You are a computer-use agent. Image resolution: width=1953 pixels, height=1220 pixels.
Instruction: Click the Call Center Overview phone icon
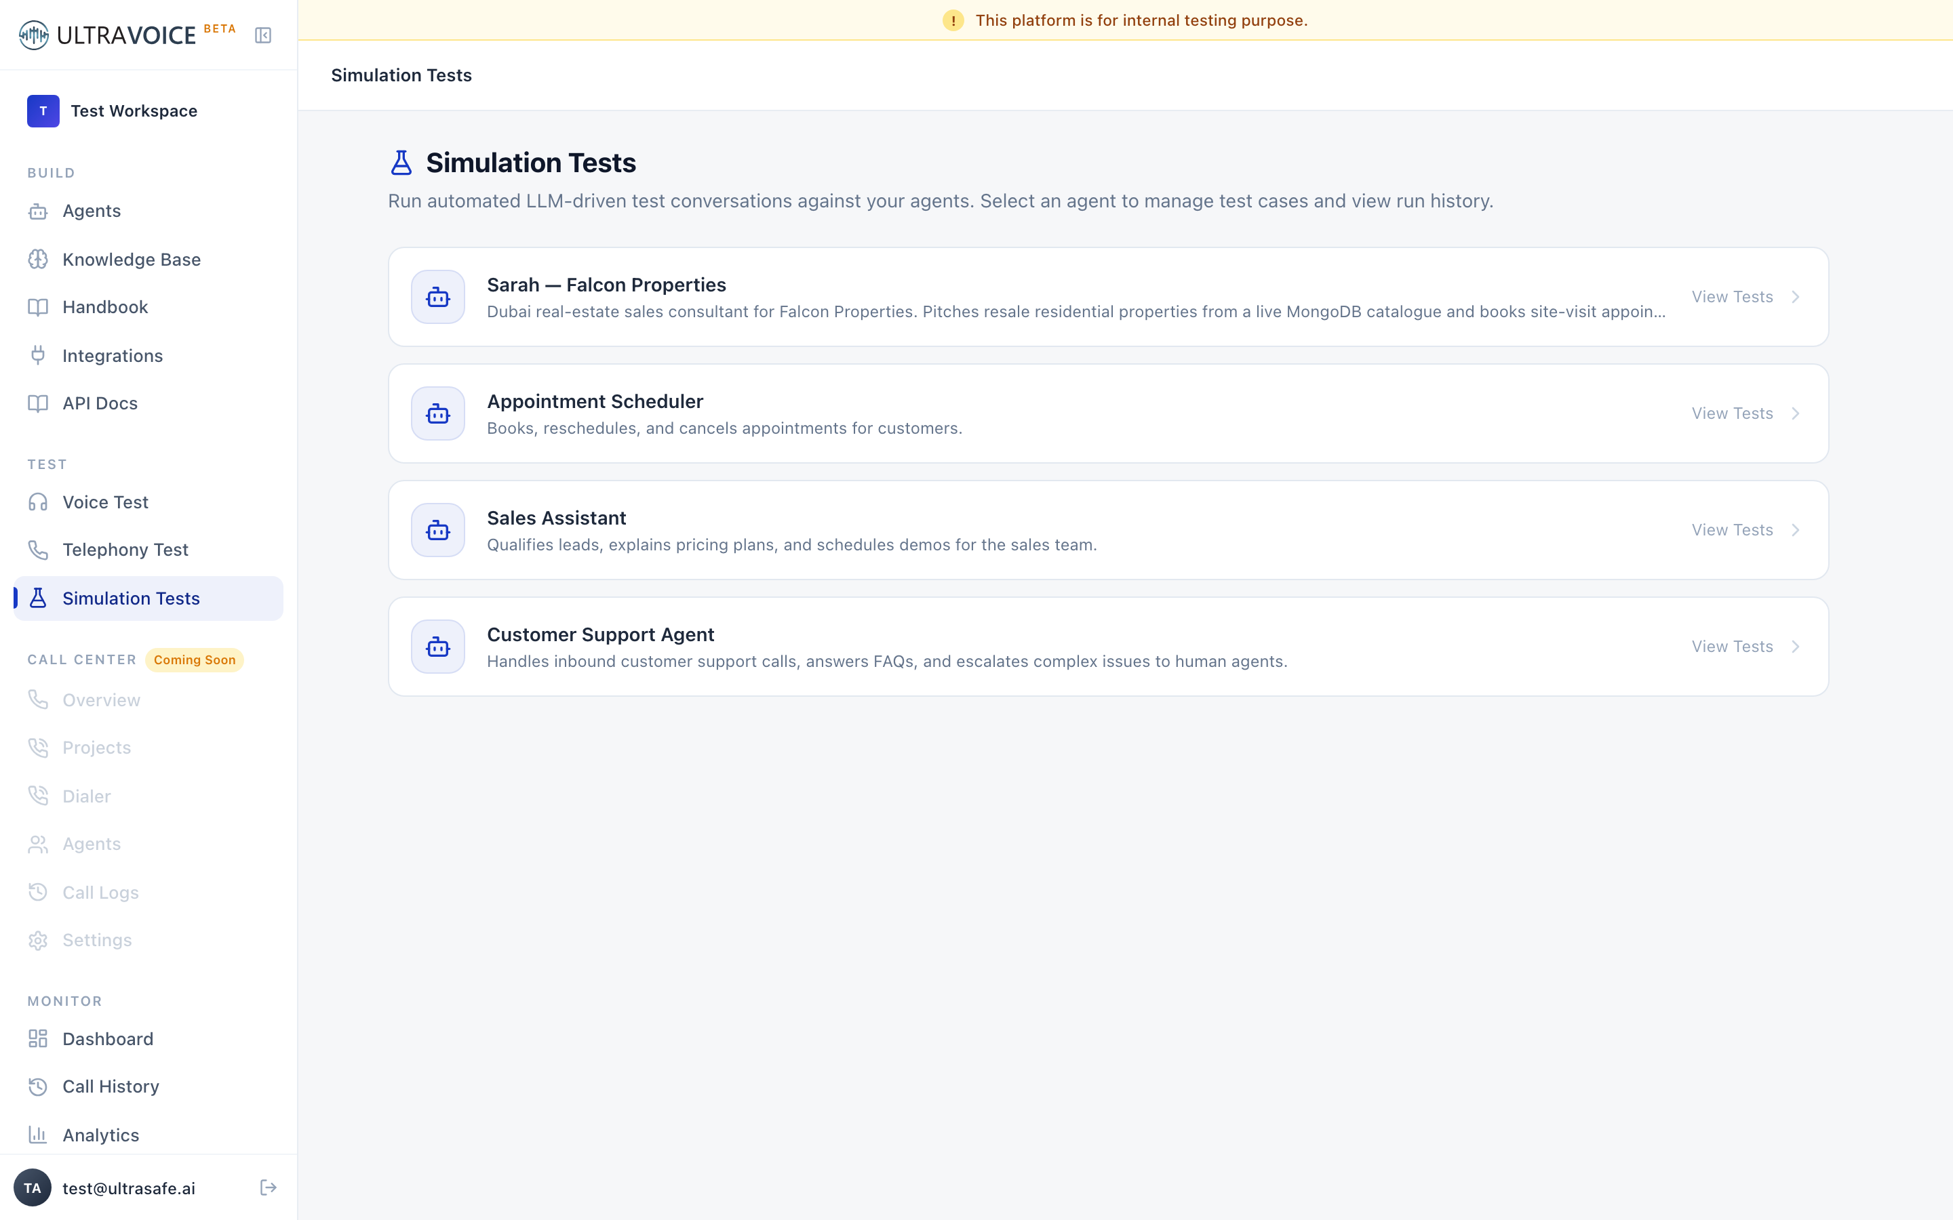coord(38,699)
